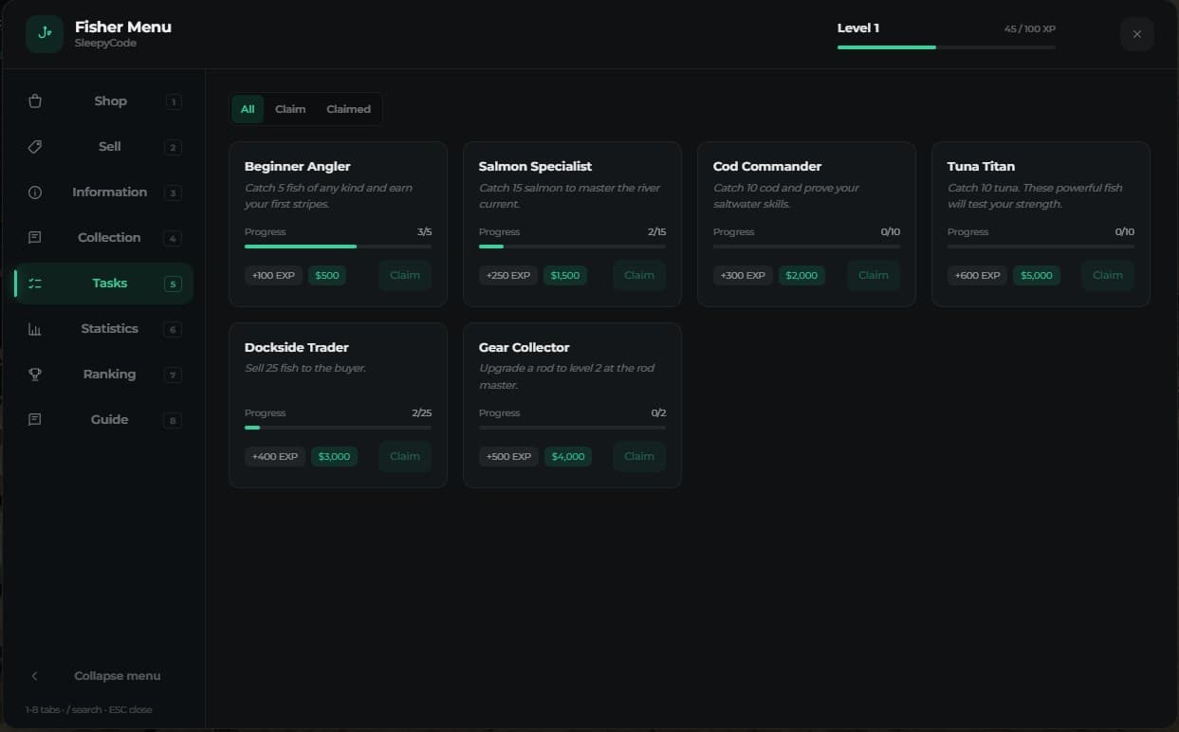Click the +100 EXP badge on Beginner Angler
Image resolution: width=1179 pixels, height=732 pixels.
click(274, 275)
